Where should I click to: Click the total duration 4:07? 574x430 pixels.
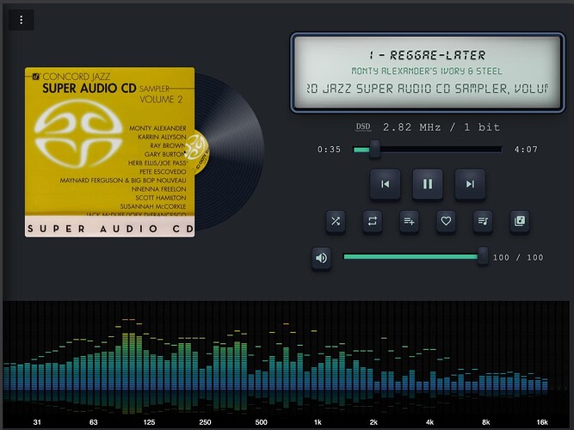pos(526,150)
